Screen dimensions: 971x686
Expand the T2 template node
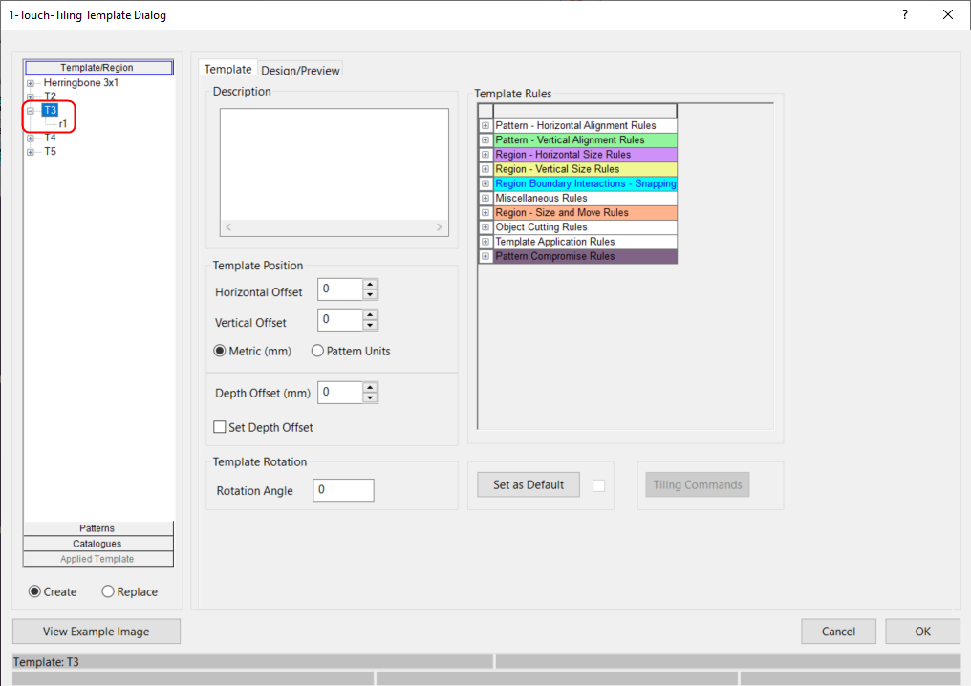click(30, 96)
